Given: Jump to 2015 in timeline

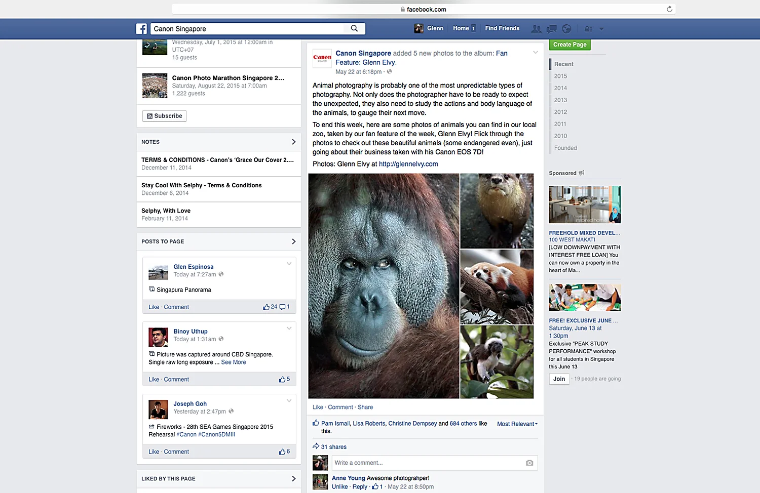Looking at the screenshot, I should [560, 76].
